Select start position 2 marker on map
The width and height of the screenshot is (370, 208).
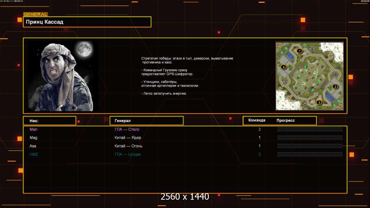pyautogui.click(x=335, y=87)
